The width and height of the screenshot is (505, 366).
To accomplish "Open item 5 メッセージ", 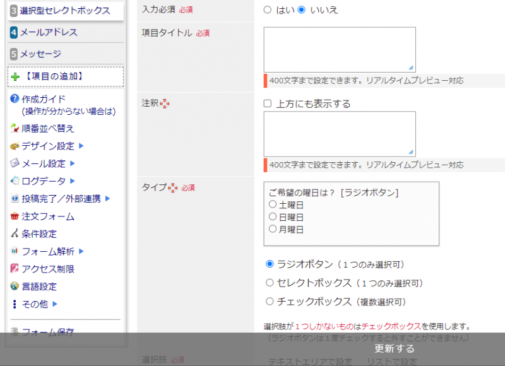I will pyautogui.click(x=41, y=54).
